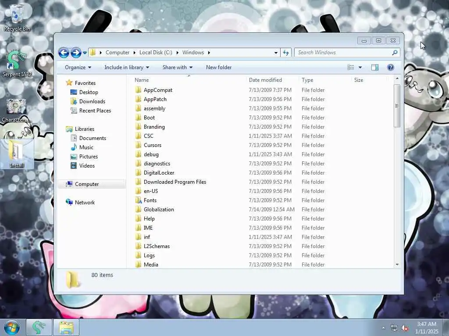Select the L2Schemas folder
449x336 pixels.
click(157, 246)
